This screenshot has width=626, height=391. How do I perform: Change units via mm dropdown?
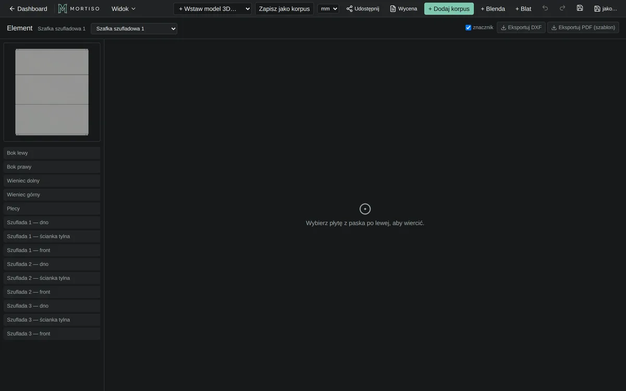tap(328, 9)
